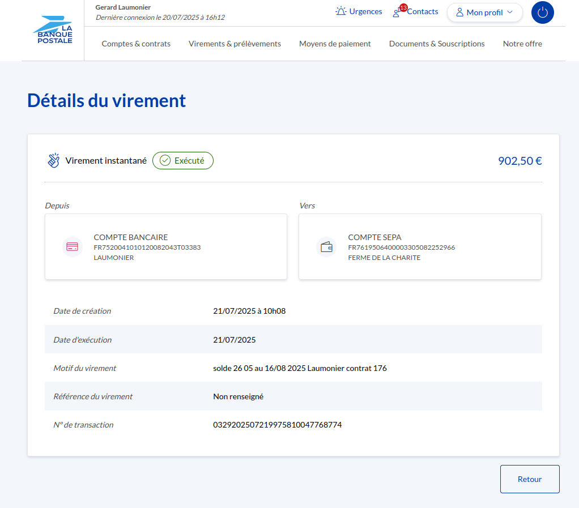
Task: Click the Urgences alarm icon
Action: (x=340, y=11)
